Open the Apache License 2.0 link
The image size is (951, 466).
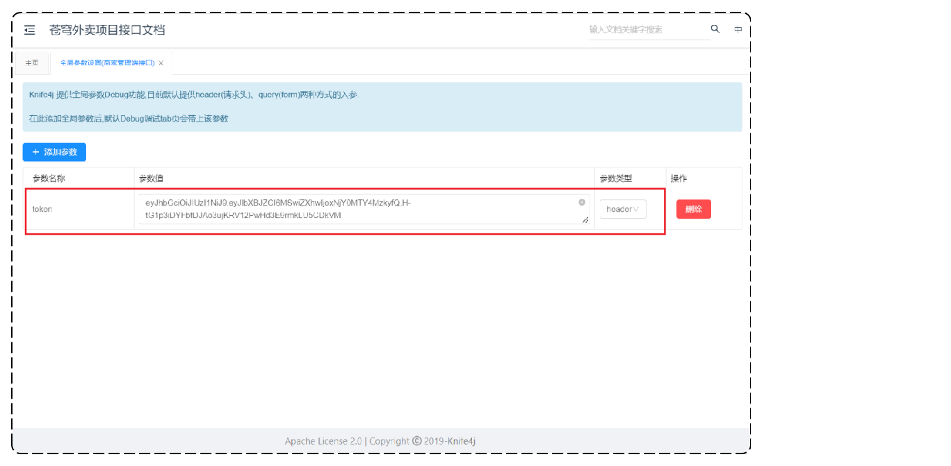click(x=323, y=440)
